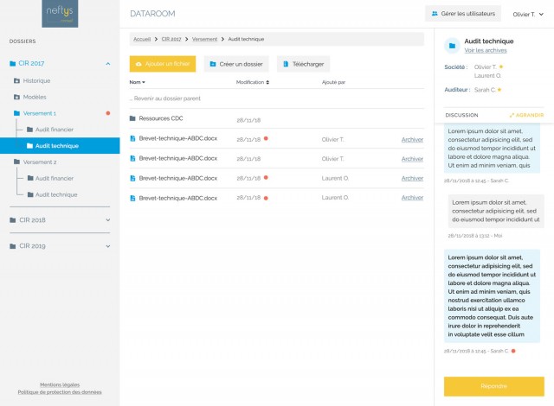Click the Audit technique folder icon in details panel
The width and height of the screenshot is (554, 406).
coord(451,46)
